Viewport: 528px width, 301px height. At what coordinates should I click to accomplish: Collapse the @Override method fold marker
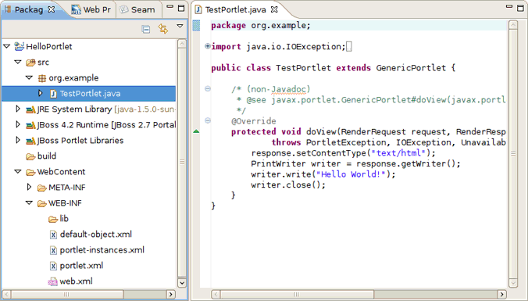click(208, 120)
